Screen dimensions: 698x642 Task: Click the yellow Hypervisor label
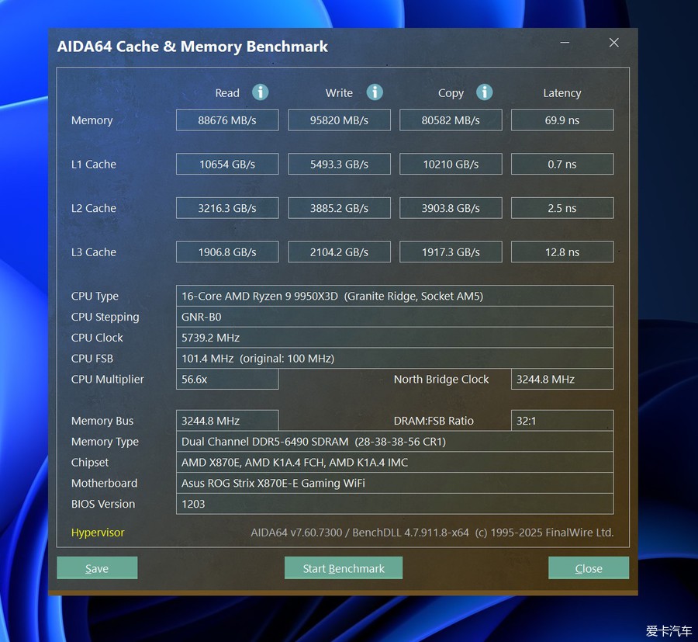(x=98, y=533)
